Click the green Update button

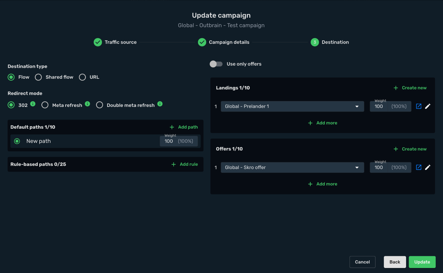[422, 262]
